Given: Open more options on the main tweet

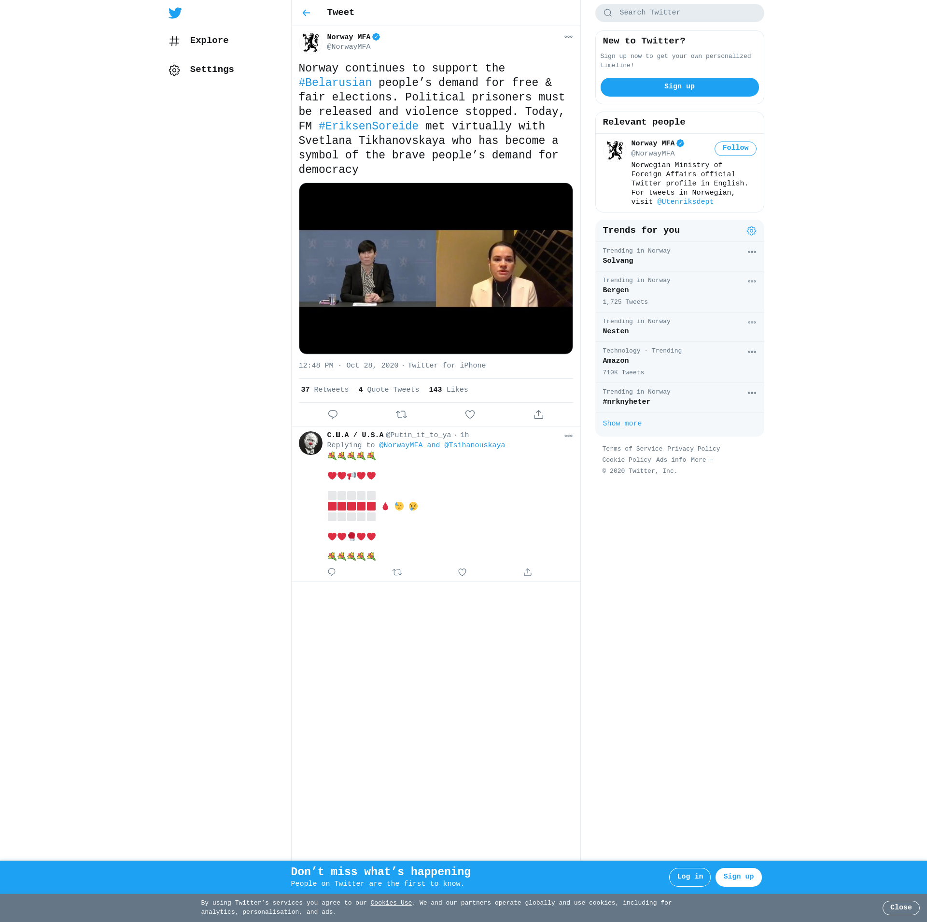Looking at the screenshot, I should click(x=568, y=37).
